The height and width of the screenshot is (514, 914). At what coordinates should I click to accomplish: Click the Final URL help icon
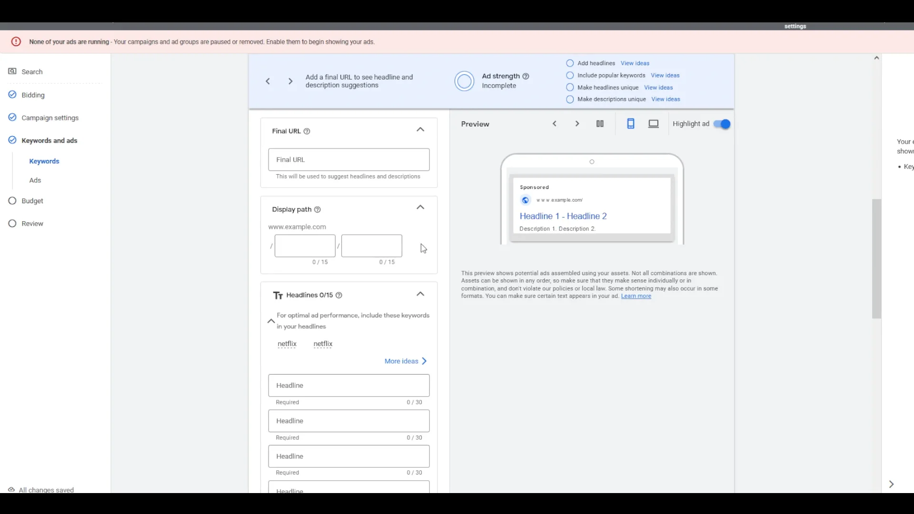click(307, 131)
